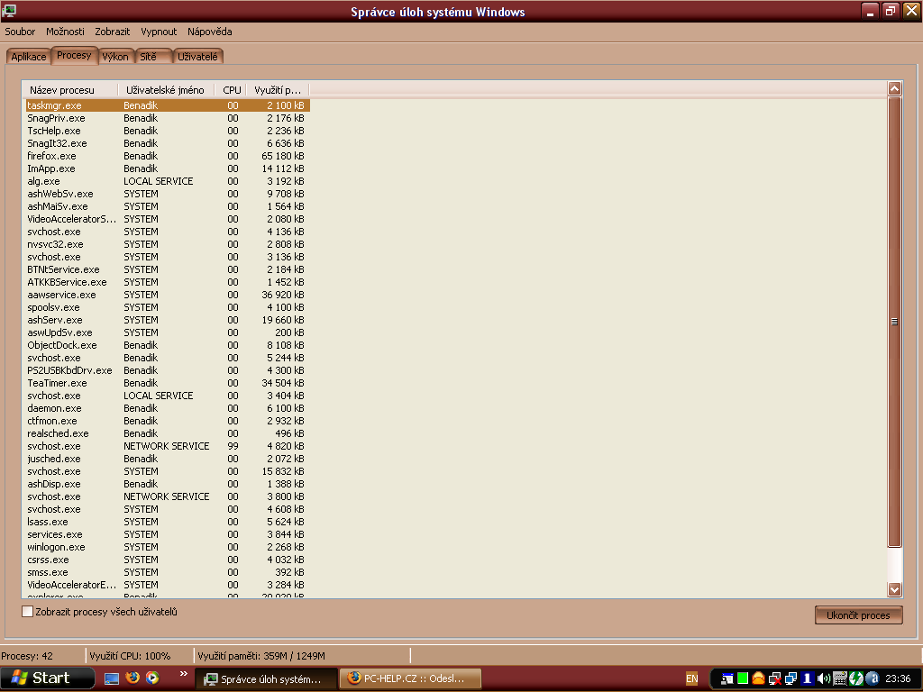Switch to the Aplikace tab
The image size is (923, 692).
pyautogui.click(x=28, y=57)
